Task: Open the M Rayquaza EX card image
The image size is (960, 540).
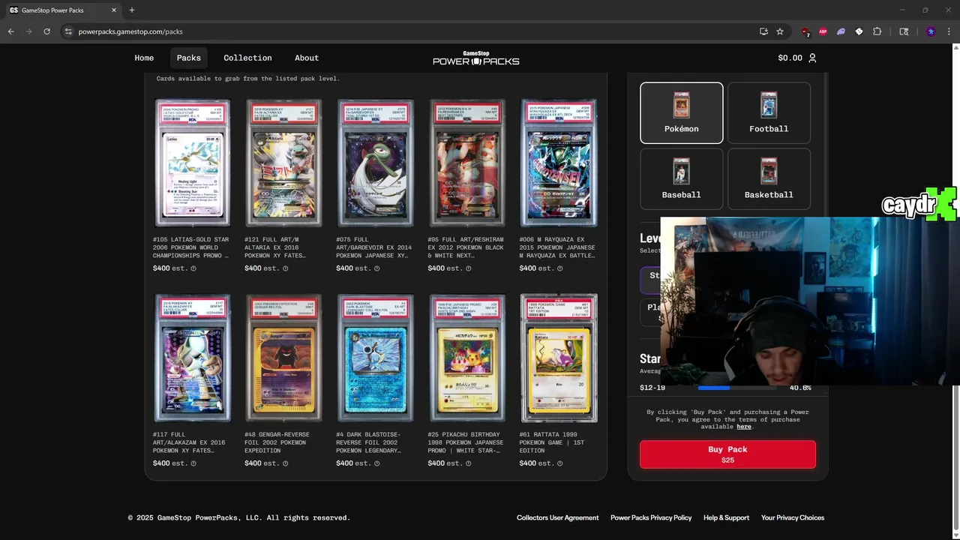Action: (559, 163)
